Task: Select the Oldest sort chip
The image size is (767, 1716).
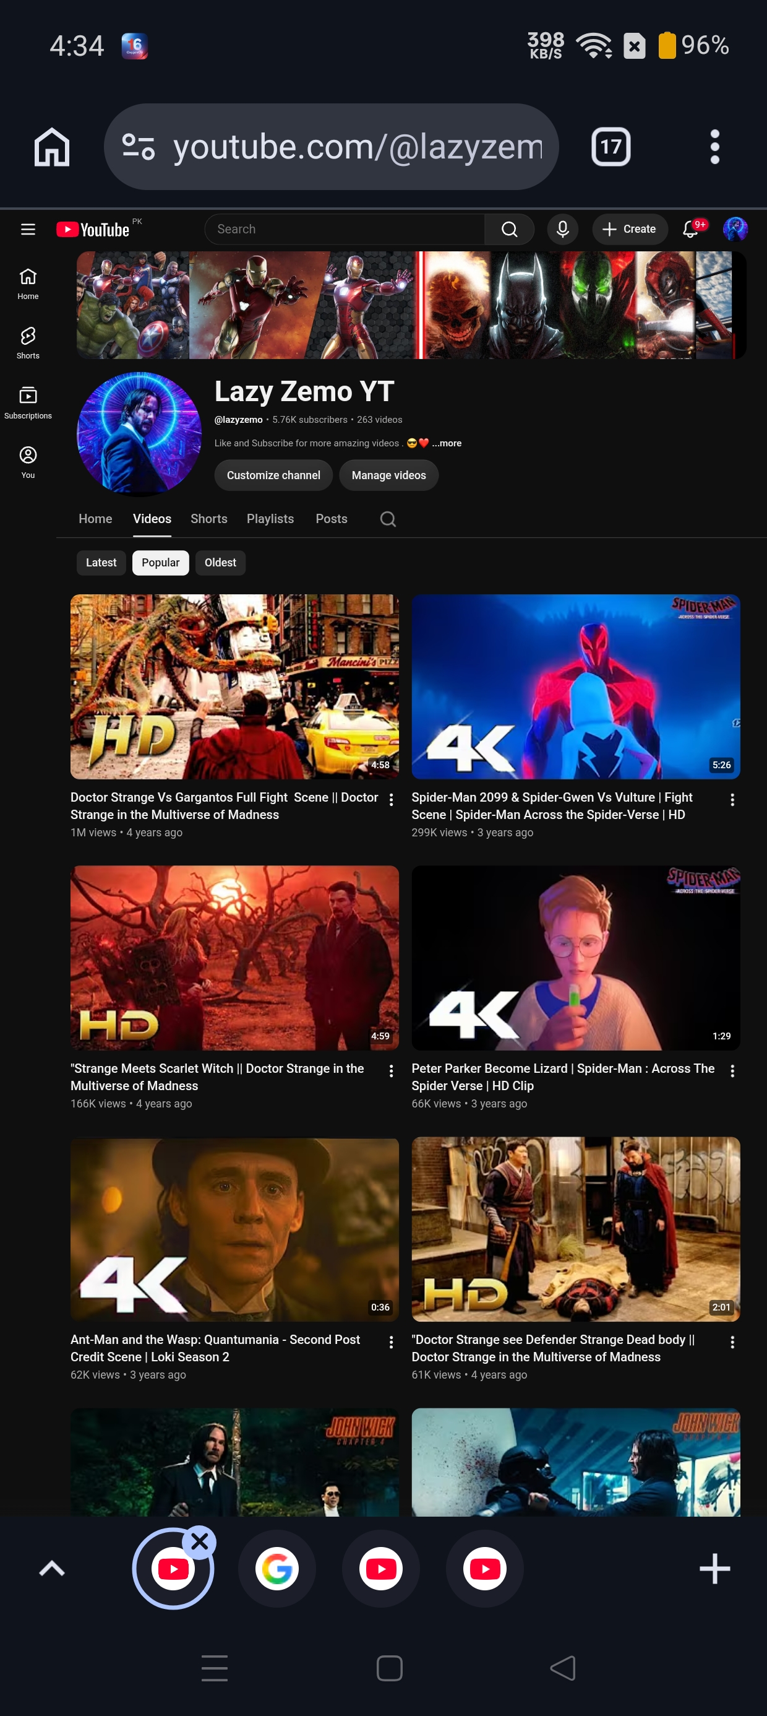Action: tap(220, 562)
